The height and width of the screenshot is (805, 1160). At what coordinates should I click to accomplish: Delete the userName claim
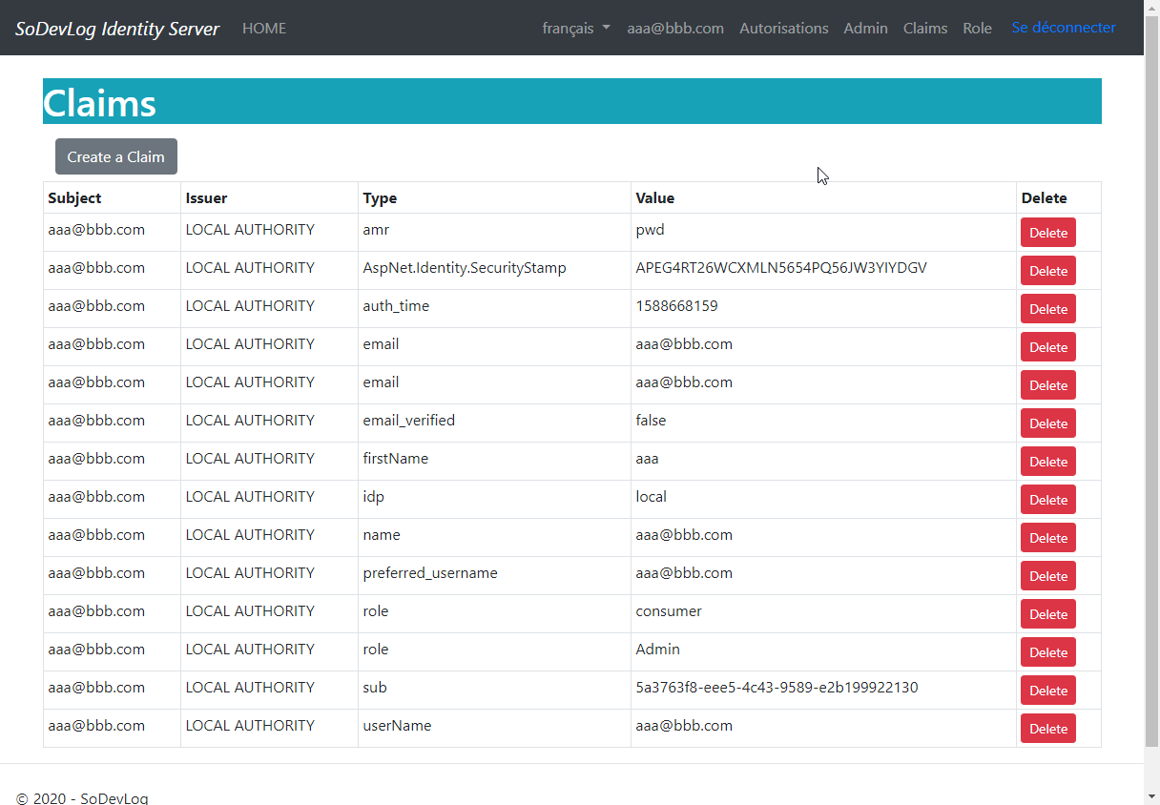pyautogui.click(x=1047, y=728)
